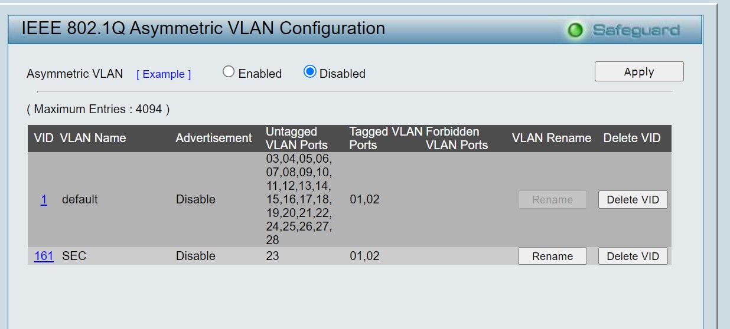730x329 pixels.
Task: Click the IEEE 802.1Q page title
Action: coord(203,28)
